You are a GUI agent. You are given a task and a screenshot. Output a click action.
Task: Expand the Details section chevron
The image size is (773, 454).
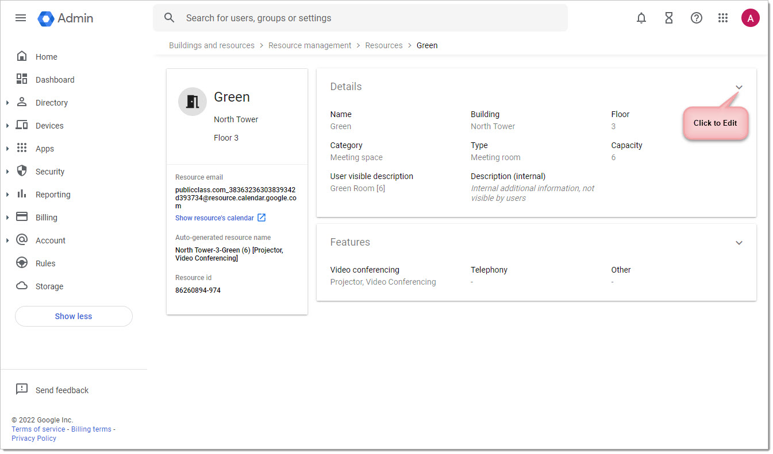[739, 87]
